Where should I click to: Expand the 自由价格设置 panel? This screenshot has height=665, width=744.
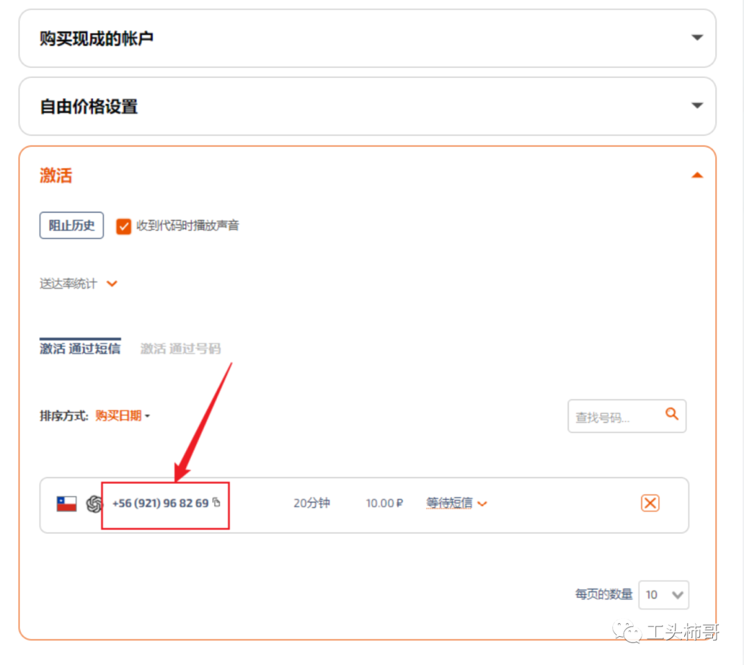click(x=697, y=106)
